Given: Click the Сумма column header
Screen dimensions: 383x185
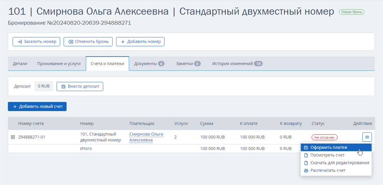Looking at the screenshot, I should tap(207, 123).
